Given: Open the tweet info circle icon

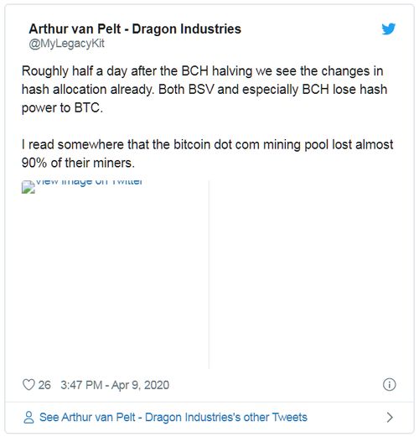Looking at the screenshot, I should [x=389, y=384].
